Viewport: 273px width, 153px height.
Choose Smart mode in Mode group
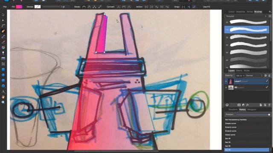tap(89, 7)
